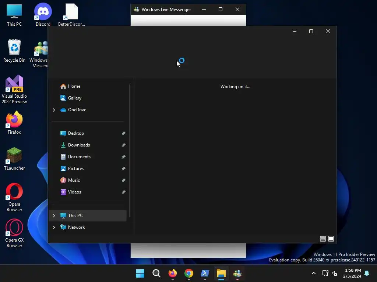The image size is (377, 282).
Task: Click the Windows Live Messenger title icon
Action: tap(137, 10)
